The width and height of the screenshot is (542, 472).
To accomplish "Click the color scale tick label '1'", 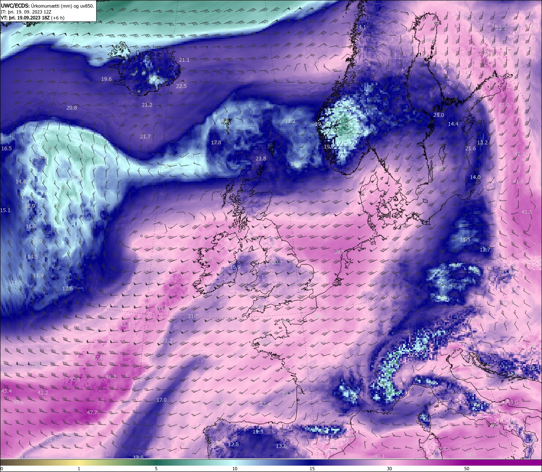I will tap(79, 469).
